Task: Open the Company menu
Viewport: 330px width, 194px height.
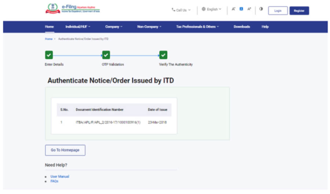Action: [114, 27]
